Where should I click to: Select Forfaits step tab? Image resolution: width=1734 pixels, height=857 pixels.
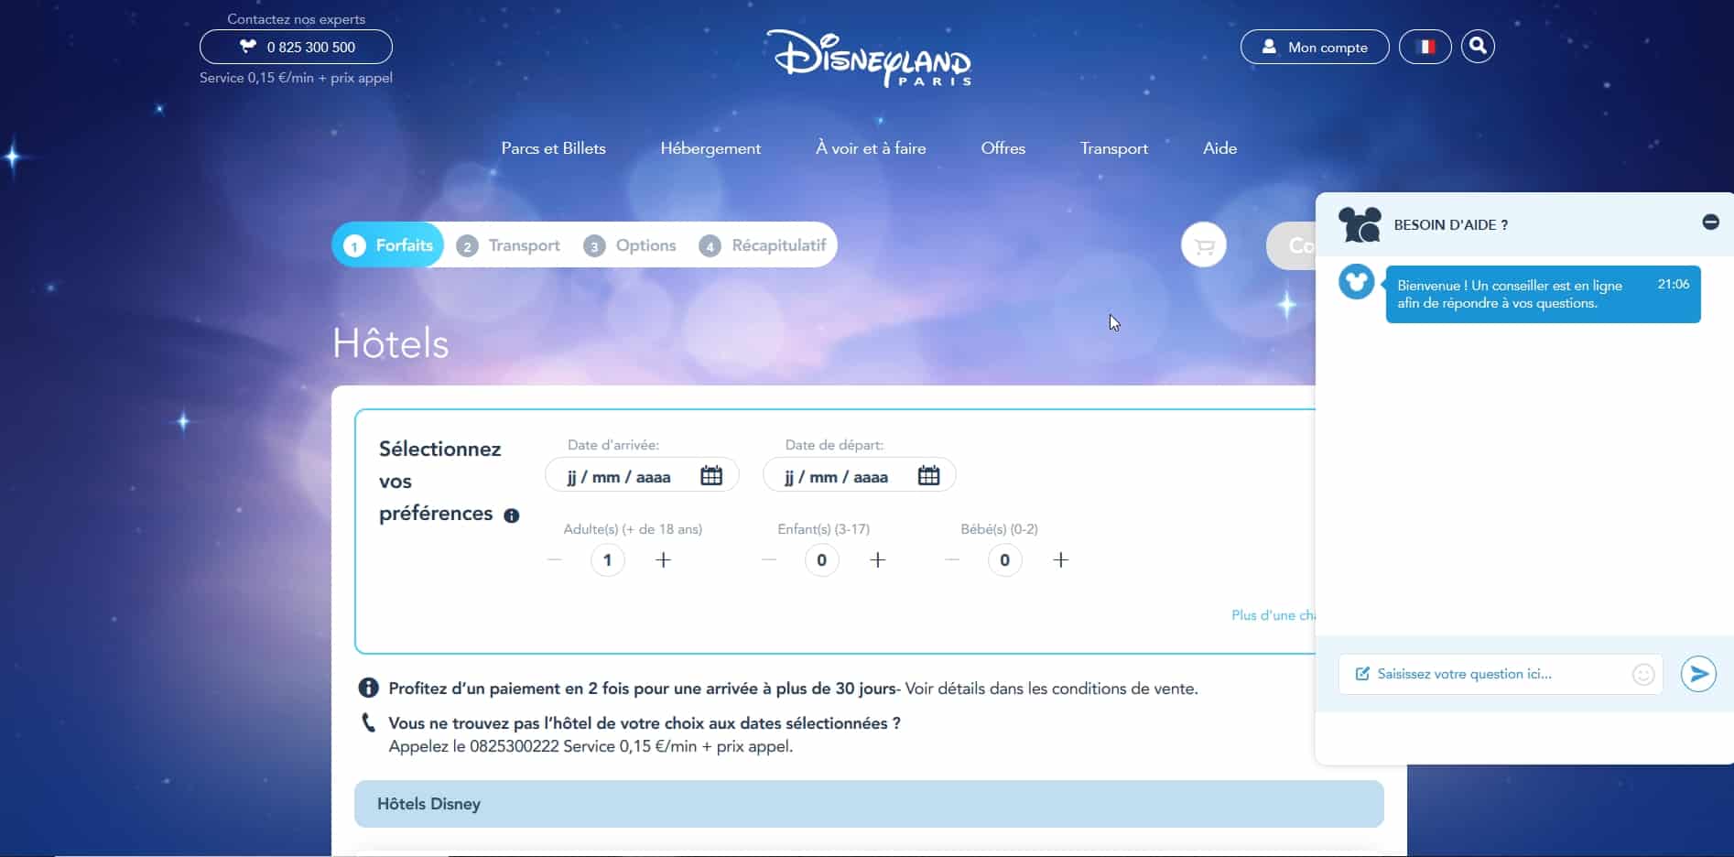point(388,245)
